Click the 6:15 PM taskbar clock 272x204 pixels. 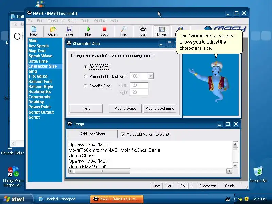259,199
